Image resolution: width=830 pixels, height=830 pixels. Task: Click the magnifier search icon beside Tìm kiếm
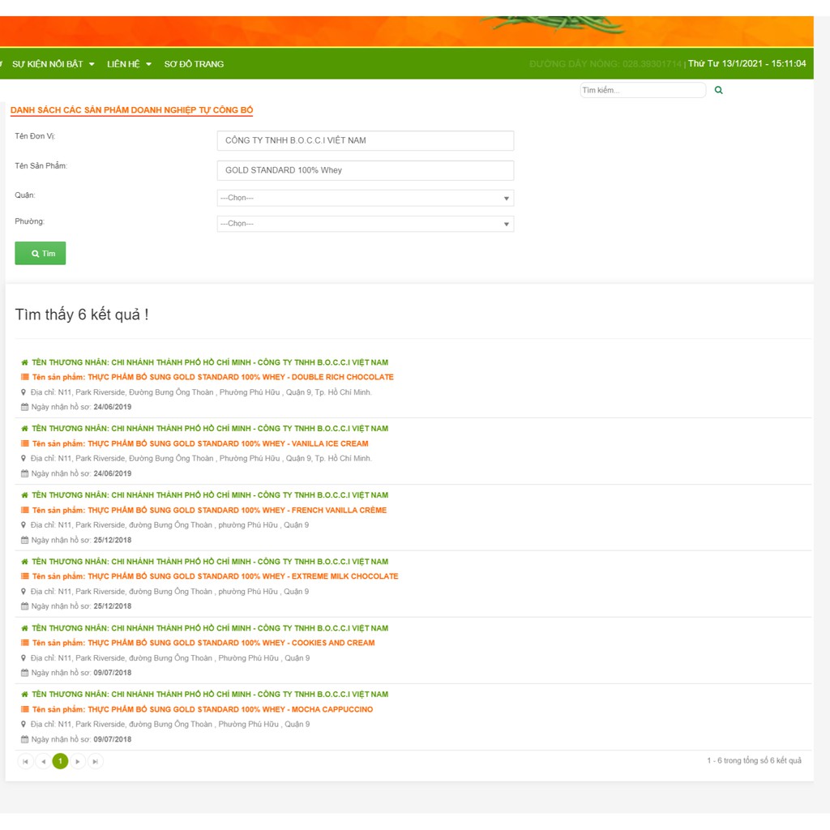point(718,90)
